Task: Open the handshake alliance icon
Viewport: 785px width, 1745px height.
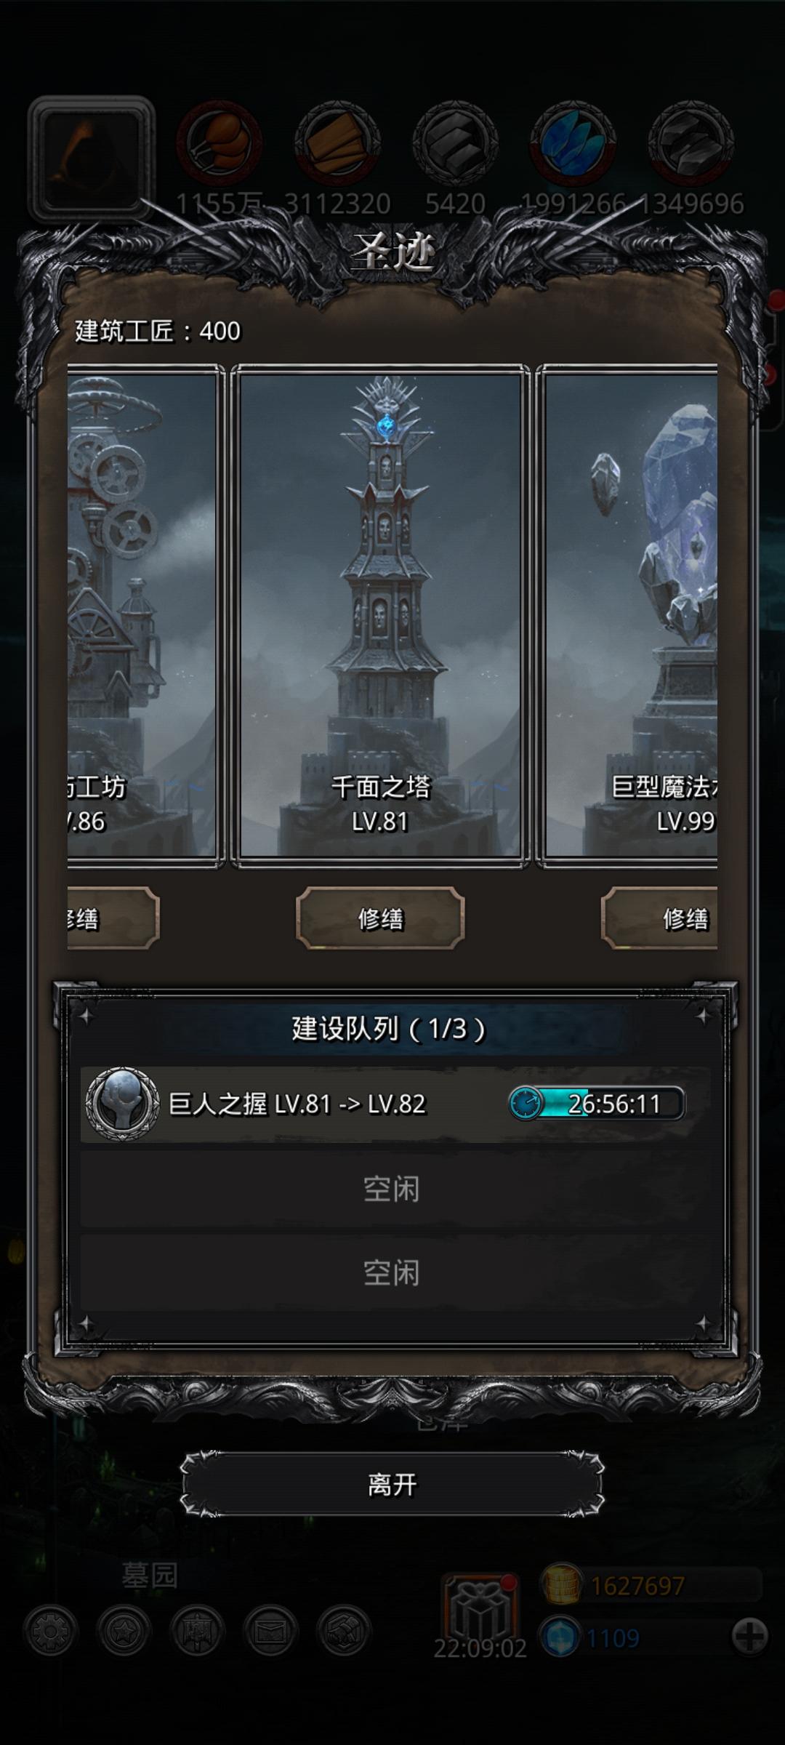Action: pos(344,1631)
